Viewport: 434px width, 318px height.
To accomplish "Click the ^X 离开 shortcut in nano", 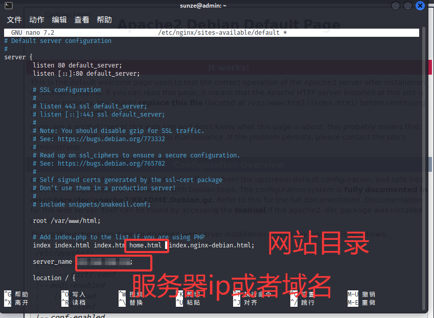I will [x=16, y=303].
